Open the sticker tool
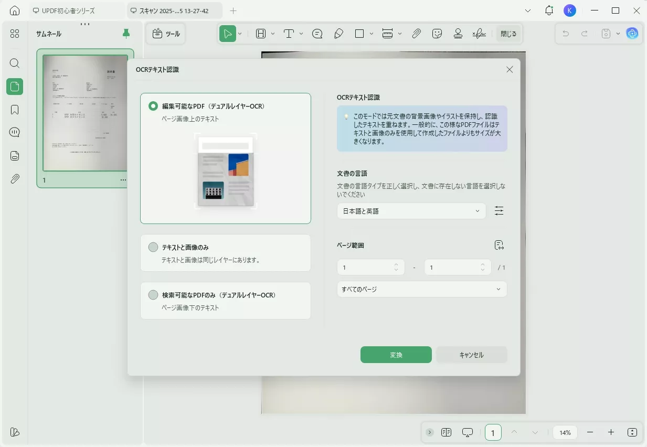The width and height of the screenshot is (647, 447). coord(437,34)
